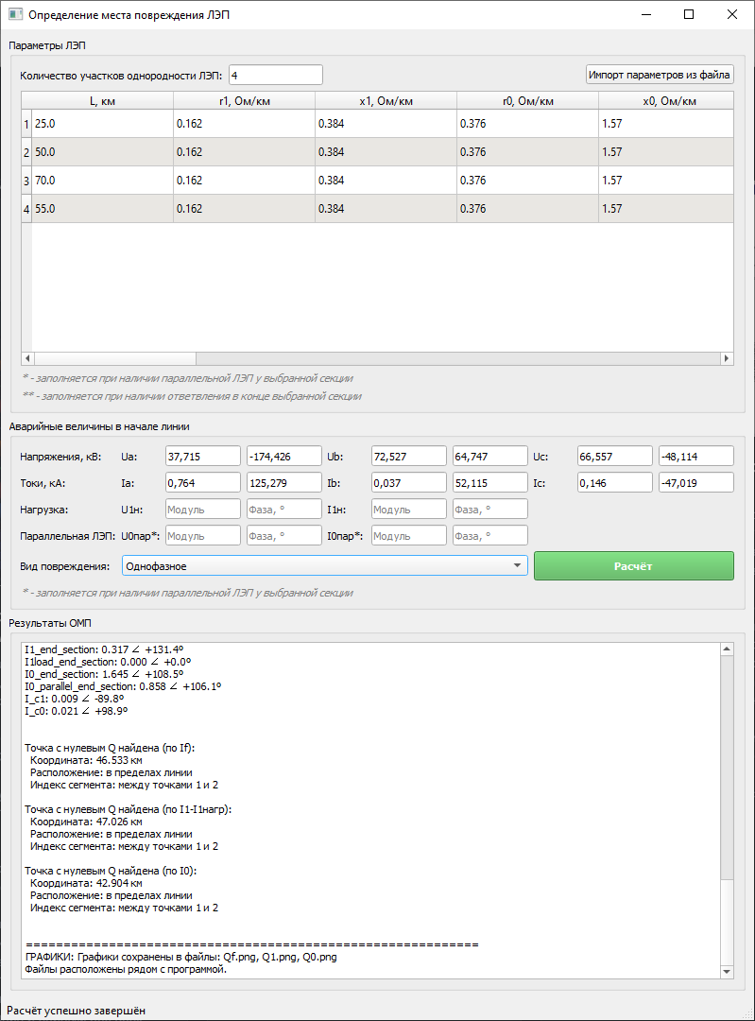Click the U1н Модуль input field
This screenshot has height=1021, width=755.
[x=203, y=510]
